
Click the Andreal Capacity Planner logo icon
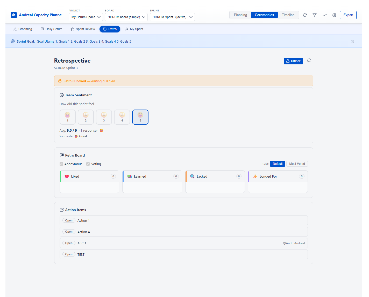pyautogui.click(x=14, y=15)
